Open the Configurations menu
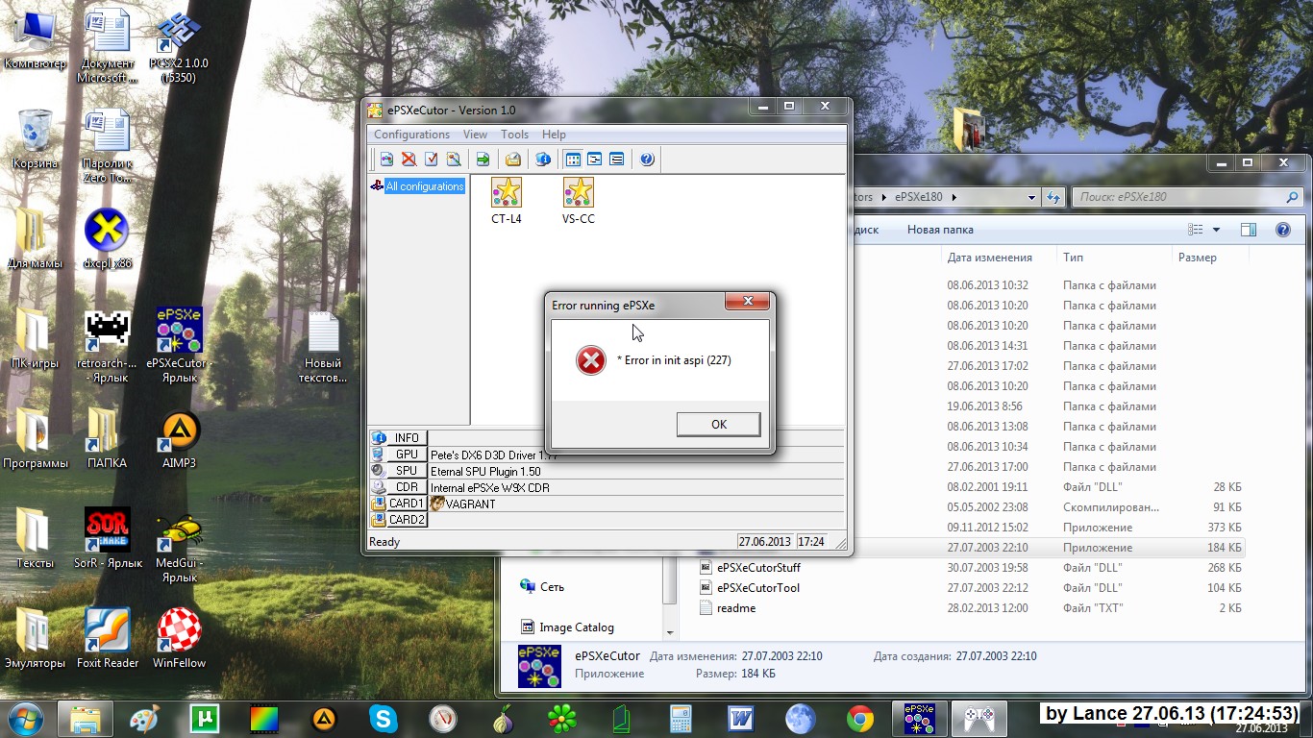This screenshot has height=738, width=1313. (411, 135)
